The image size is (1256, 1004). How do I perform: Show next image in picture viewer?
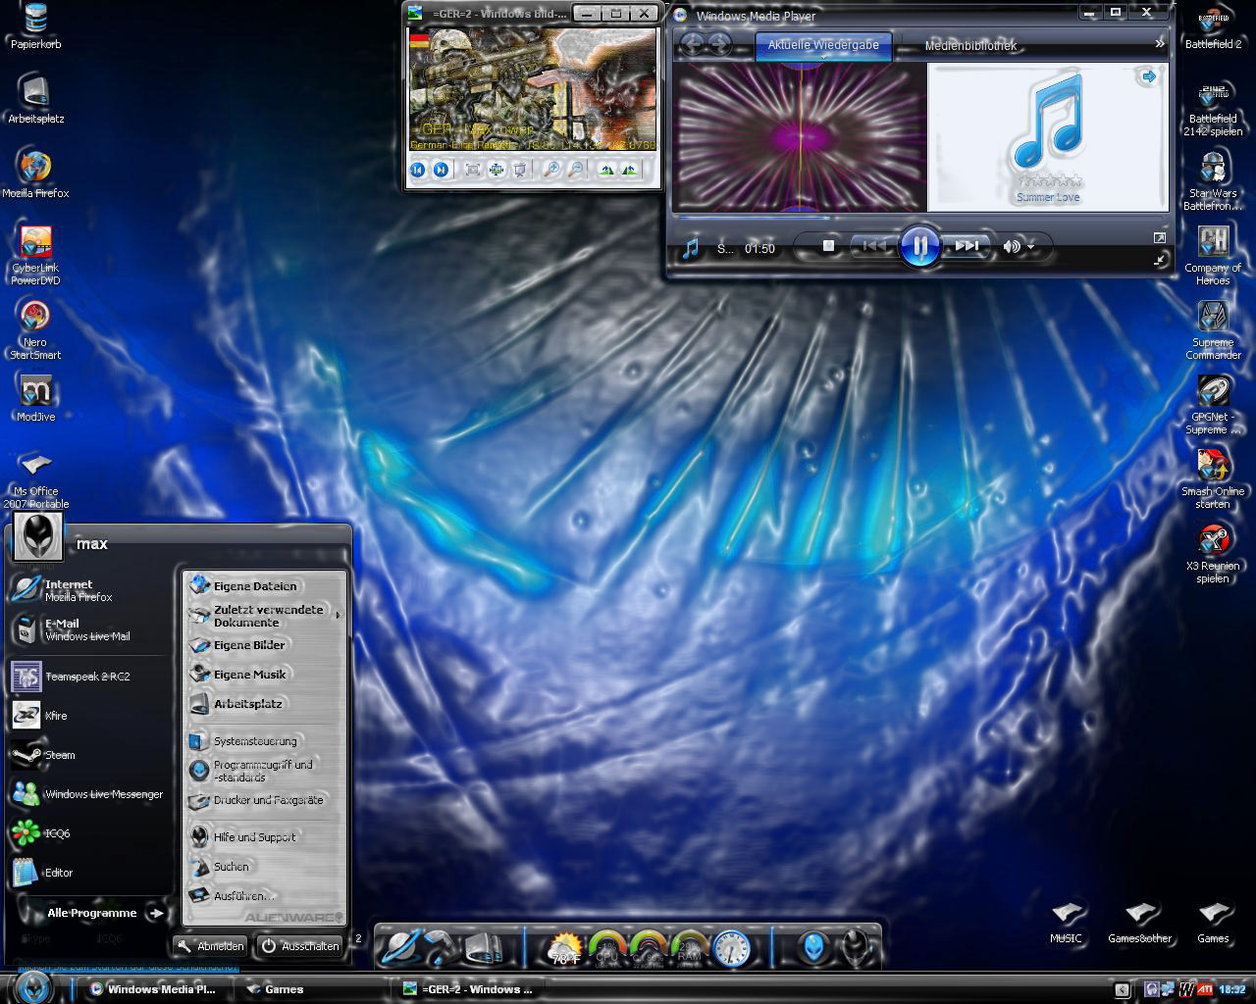tap(442, 170)
